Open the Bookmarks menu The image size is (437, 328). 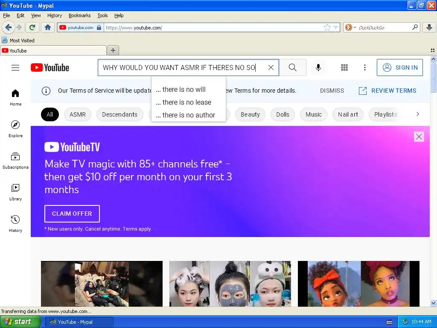click(79, 15)
